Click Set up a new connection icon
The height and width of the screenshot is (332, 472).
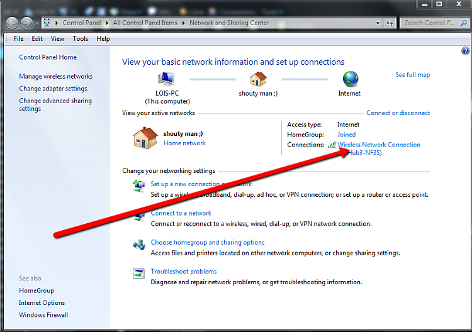click(x=139, y=185)
